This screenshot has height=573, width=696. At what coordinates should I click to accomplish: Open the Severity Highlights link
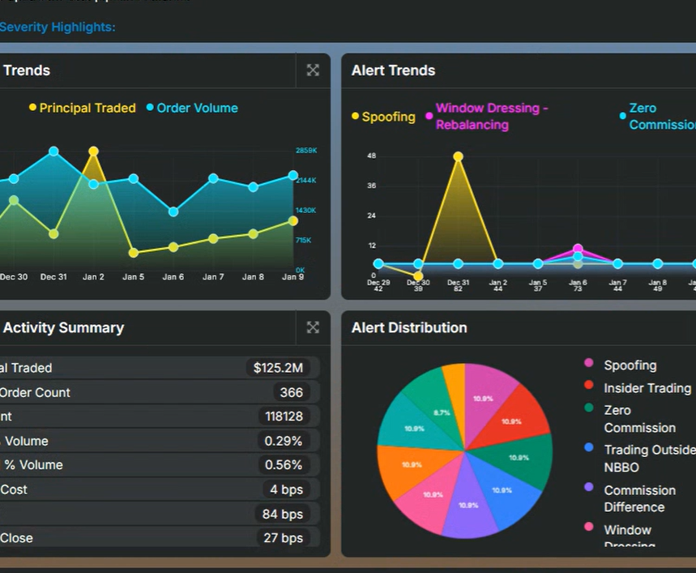point(58,27)
